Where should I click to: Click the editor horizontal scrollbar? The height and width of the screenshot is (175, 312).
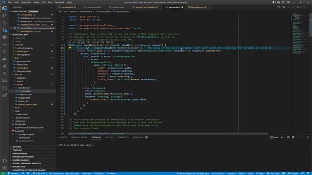168,134
